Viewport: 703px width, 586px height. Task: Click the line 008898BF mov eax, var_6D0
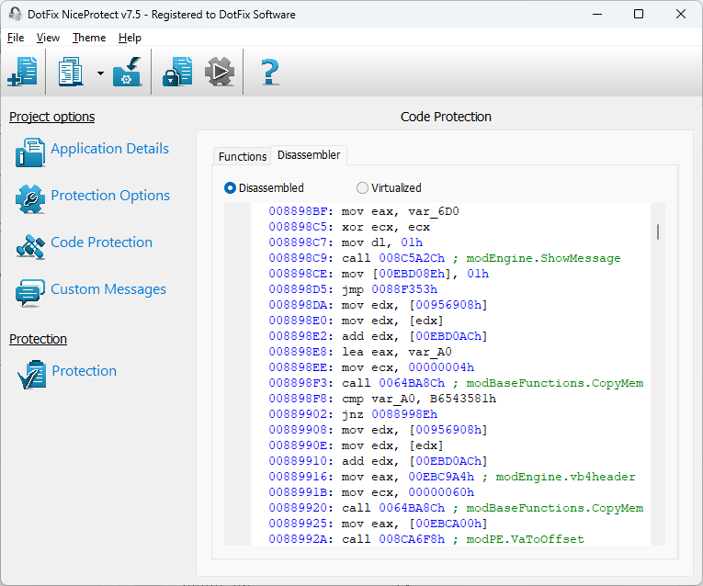click(x=364, y=211)
